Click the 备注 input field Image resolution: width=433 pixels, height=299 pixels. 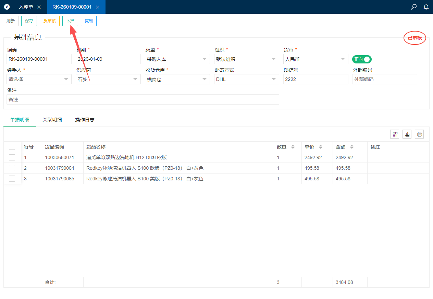click(x=143, y=99)
